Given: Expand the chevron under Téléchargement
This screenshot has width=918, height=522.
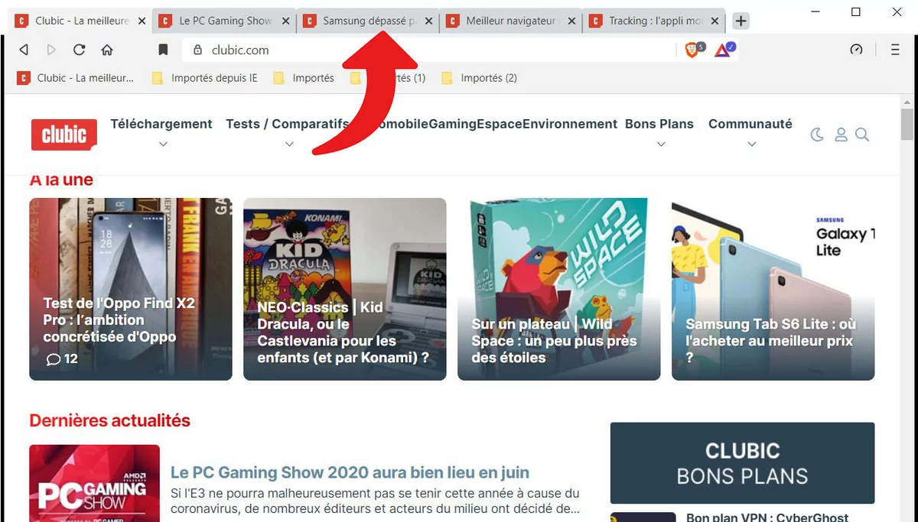Looking at the screenshot, I should (x=162, y=144).
